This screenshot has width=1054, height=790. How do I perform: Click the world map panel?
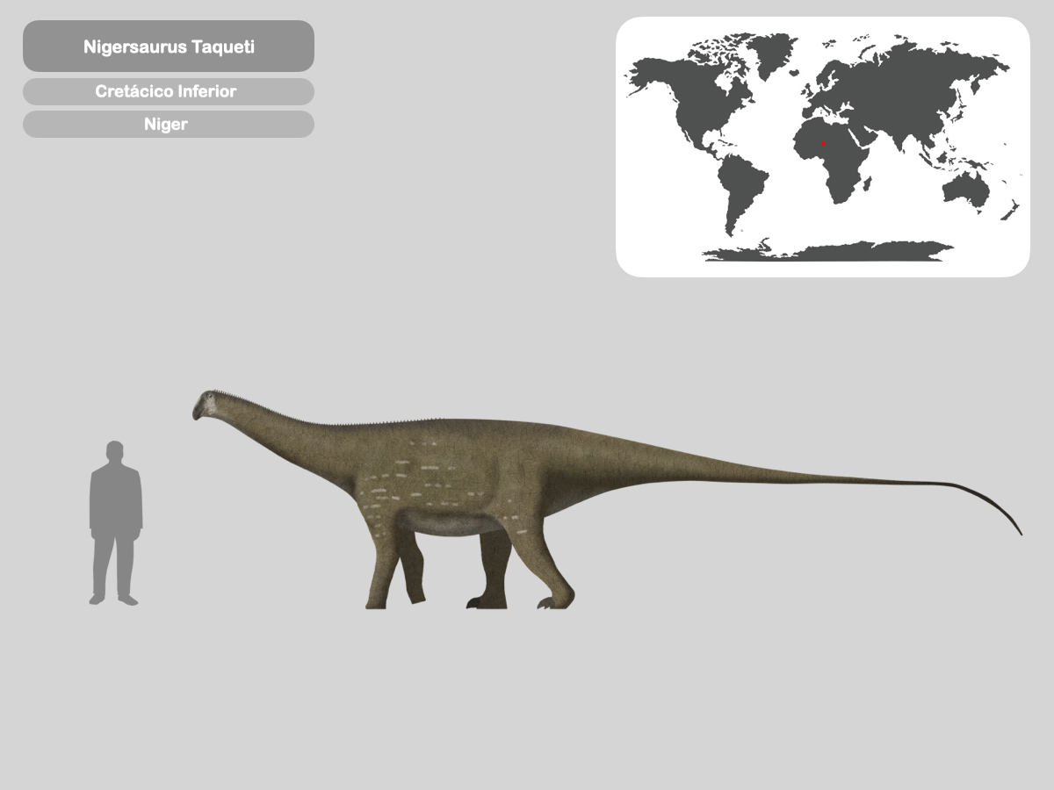click(x=823, y=147)
